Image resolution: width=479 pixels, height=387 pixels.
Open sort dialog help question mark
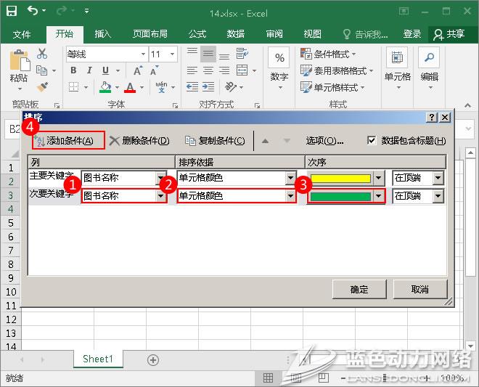(x=431, y=117)
